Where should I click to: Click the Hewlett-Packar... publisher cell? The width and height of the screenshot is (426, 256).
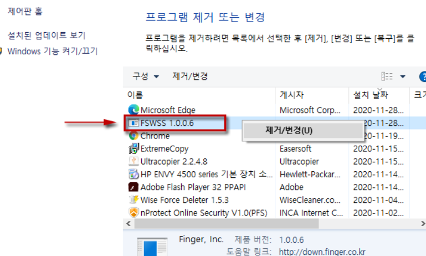310,174
